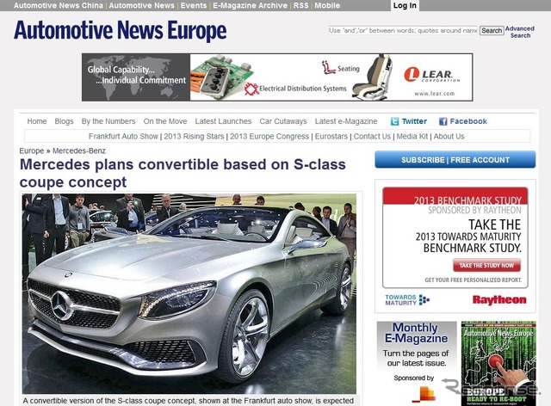Open Latest Launches section
The width and height of the screenshot is (551, 406).
(x=223, y=121)
